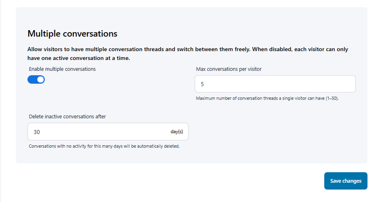Click the "Max conversations per visitor" label
The image size is (382, 202).
(229, 69)
